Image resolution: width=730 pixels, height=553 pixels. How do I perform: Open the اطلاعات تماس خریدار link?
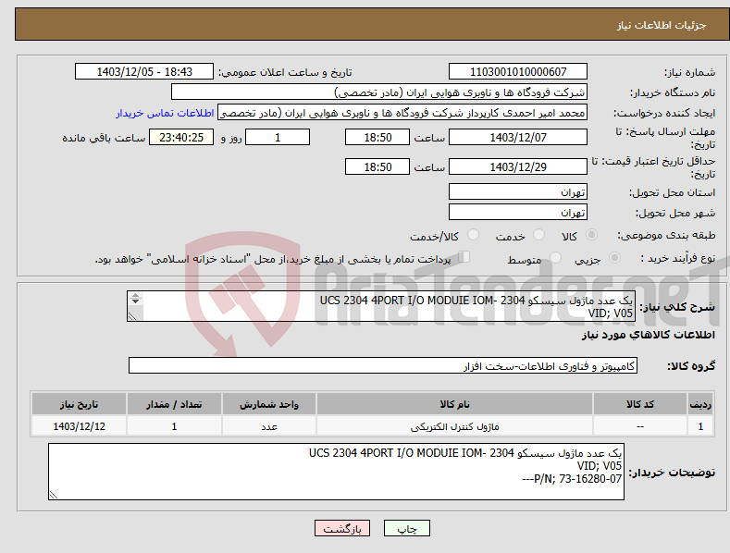click(165, 113)
